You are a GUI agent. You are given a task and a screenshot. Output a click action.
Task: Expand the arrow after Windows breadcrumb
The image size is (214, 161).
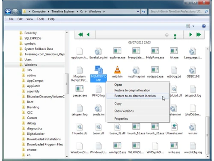pos(104,12)
